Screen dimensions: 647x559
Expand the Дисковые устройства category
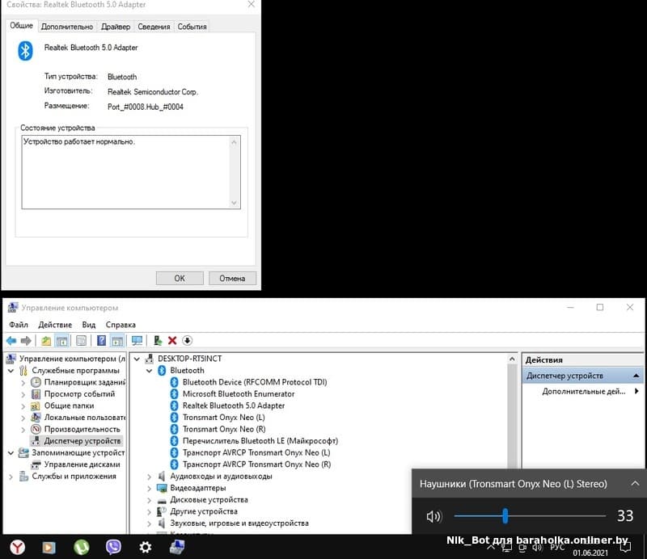click(150, 500)
